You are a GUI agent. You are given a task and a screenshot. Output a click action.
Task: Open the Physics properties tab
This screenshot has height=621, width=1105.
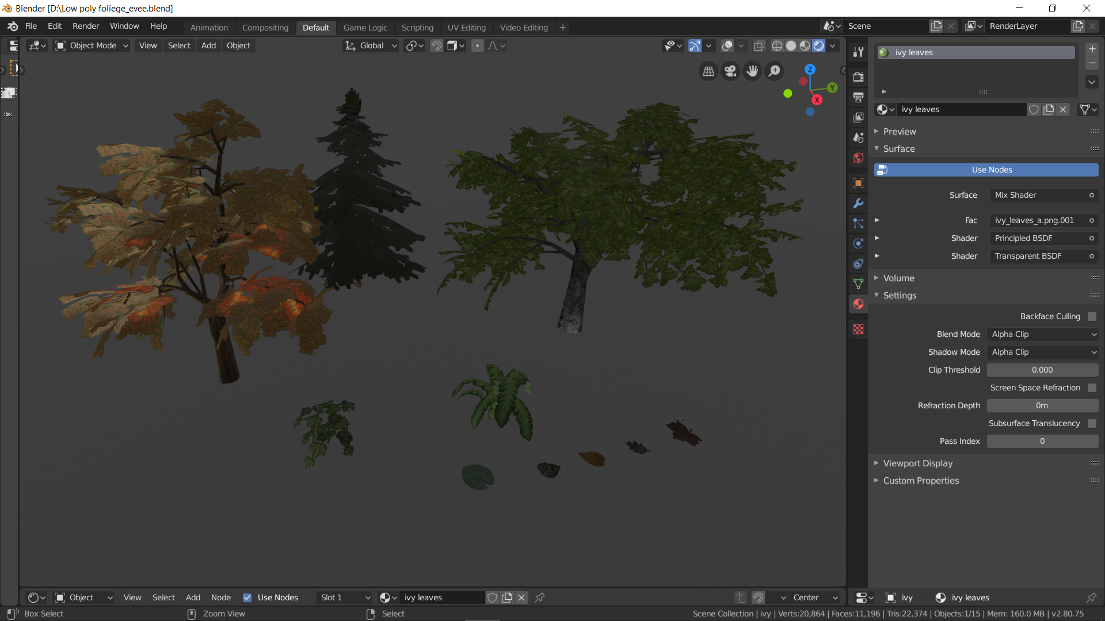[858, 243]
